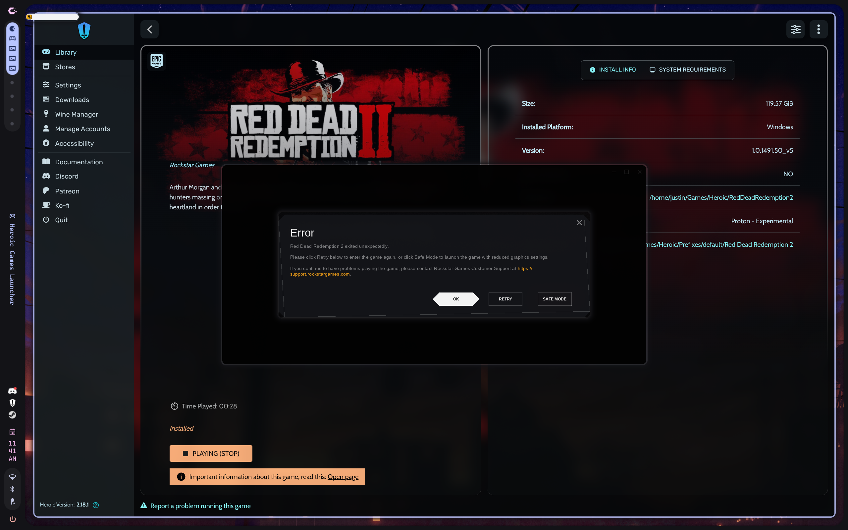Go to Manage Accounts
The width and height of the screenshot is (848, 530).
click(82, 129)
